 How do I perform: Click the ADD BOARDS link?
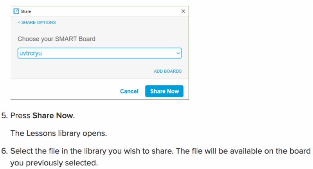click(x=167, y=71)
